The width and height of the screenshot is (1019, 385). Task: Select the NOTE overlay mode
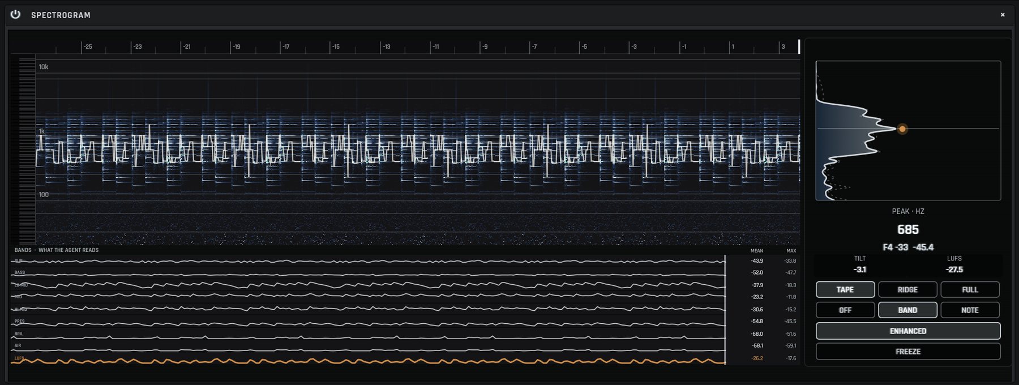970,310
